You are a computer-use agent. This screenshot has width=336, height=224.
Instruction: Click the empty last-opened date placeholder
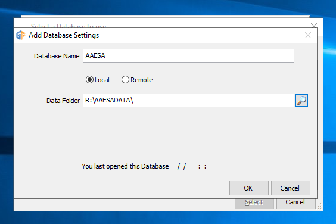pos(192,167)
